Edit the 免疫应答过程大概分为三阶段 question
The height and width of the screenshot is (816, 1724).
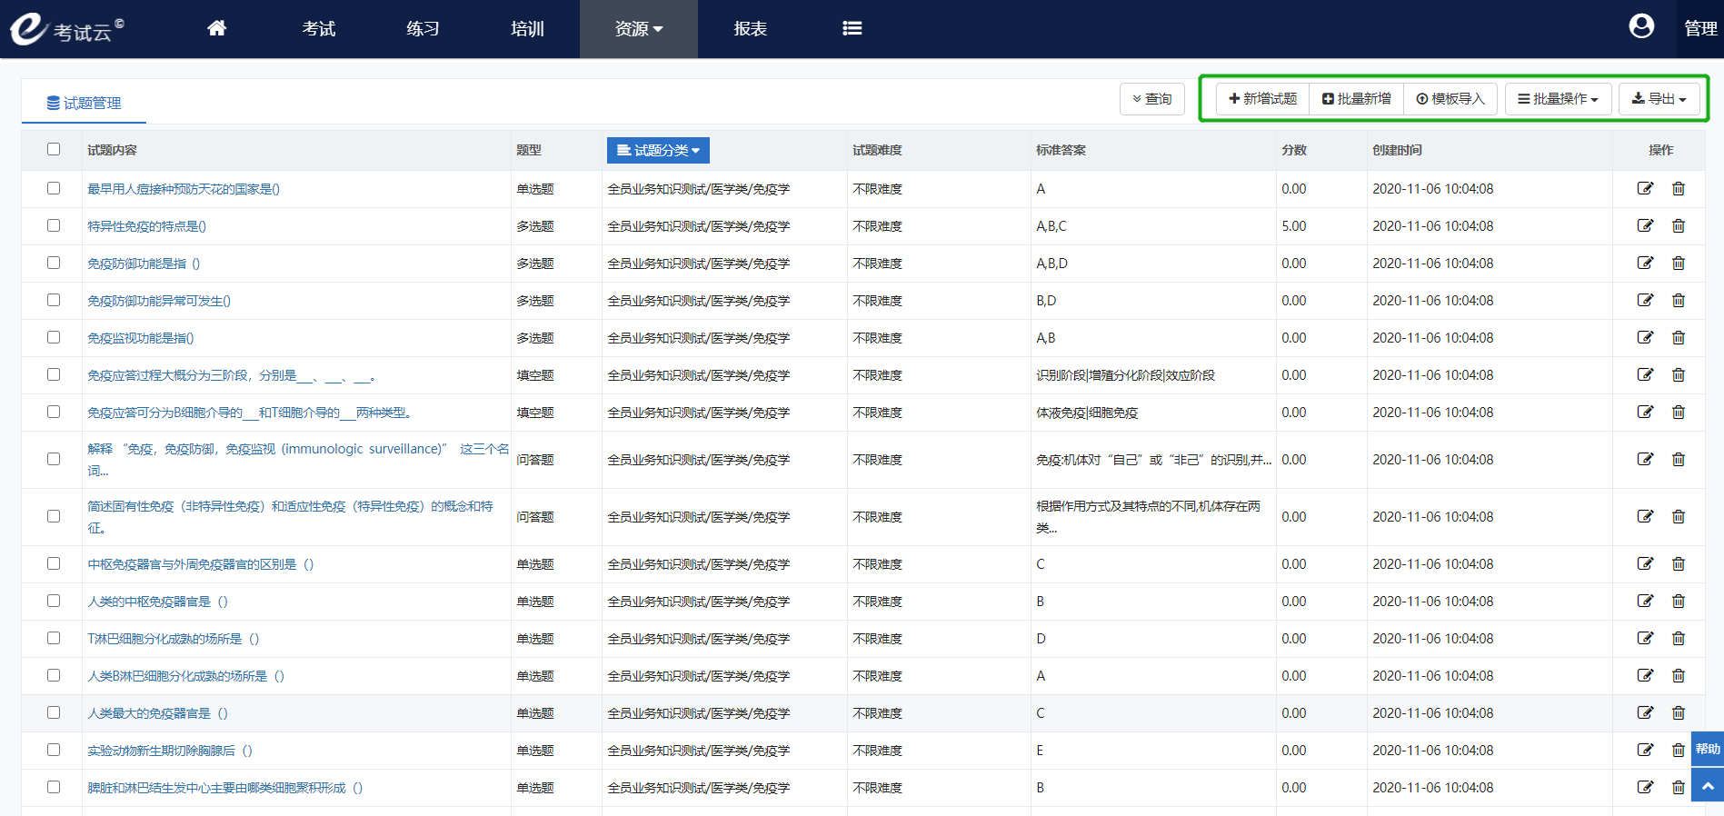(1645, 374)
